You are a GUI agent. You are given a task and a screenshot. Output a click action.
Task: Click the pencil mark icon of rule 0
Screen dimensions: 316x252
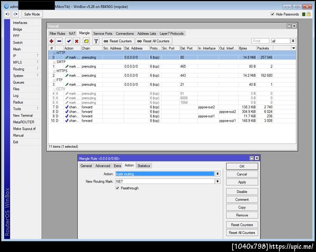pos(67,57)
